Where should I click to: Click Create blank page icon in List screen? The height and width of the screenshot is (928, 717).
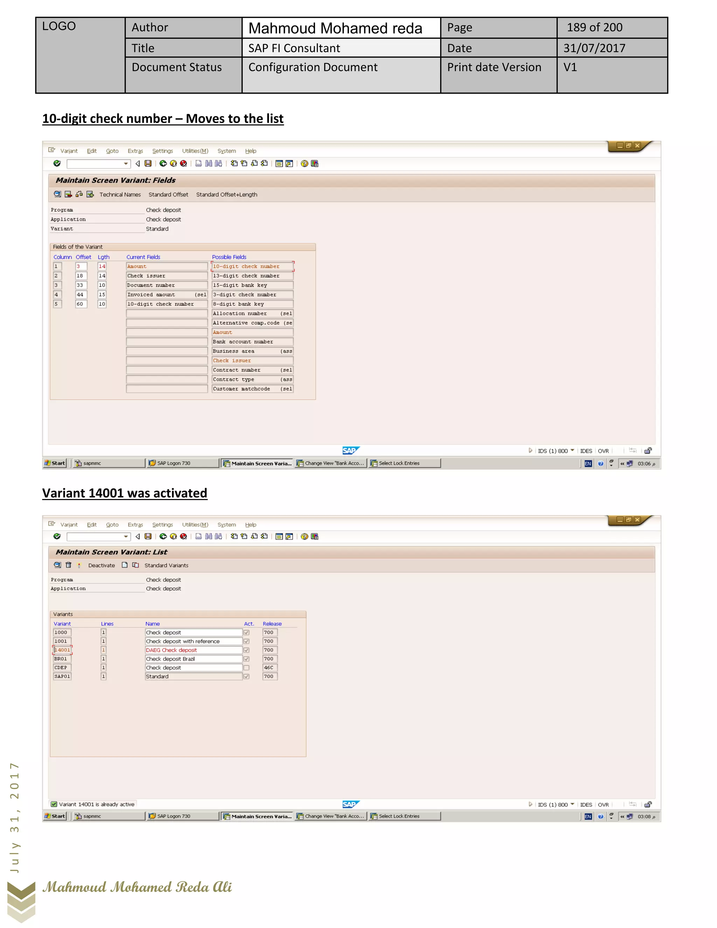click(x=124, y=565)
